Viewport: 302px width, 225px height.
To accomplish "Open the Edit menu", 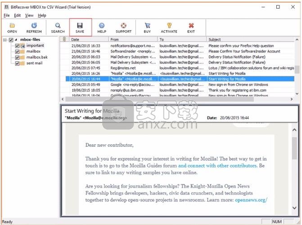I will 18,15.
